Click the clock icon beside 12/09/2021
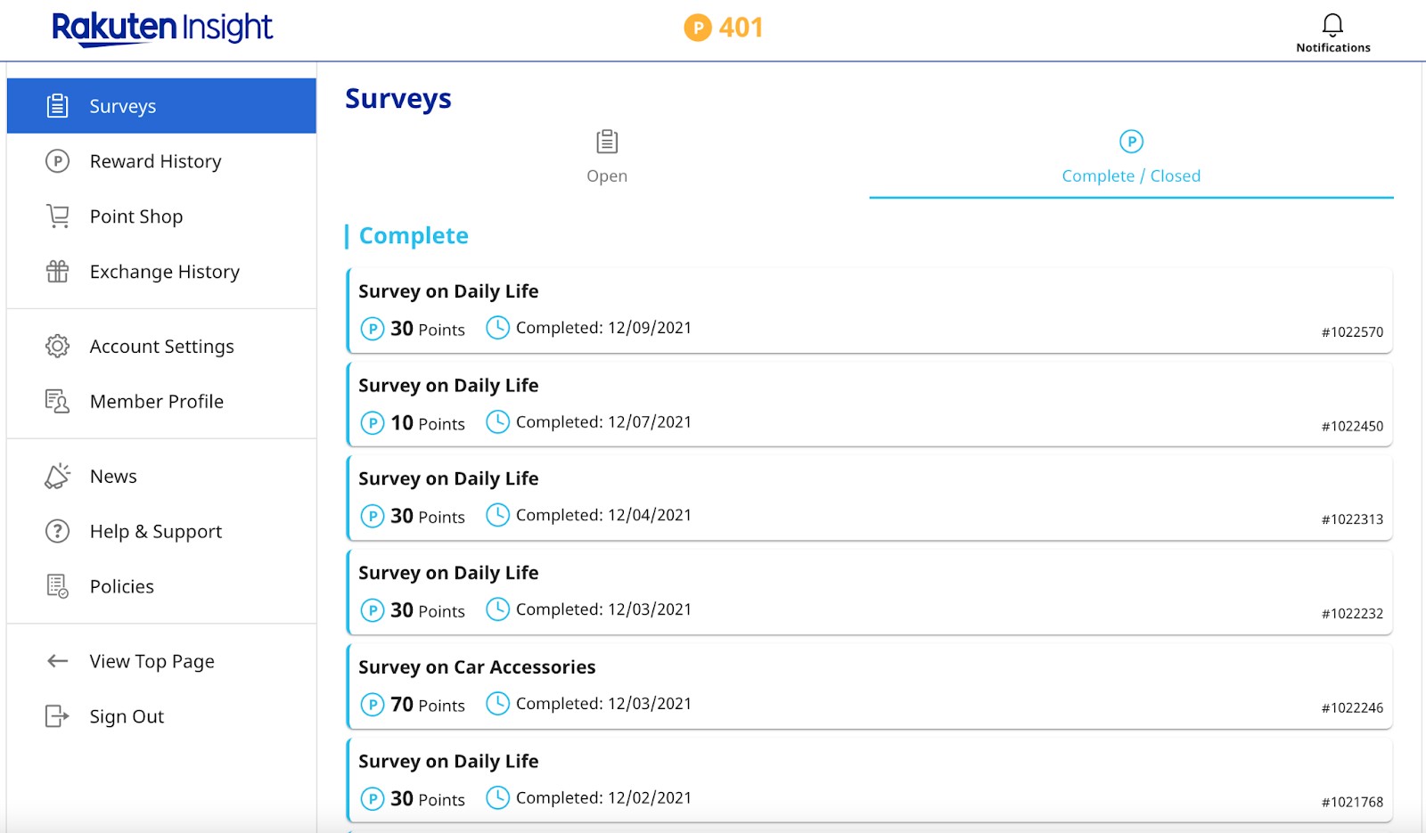The image size is (1426, 833). click(x=497, y=328)
